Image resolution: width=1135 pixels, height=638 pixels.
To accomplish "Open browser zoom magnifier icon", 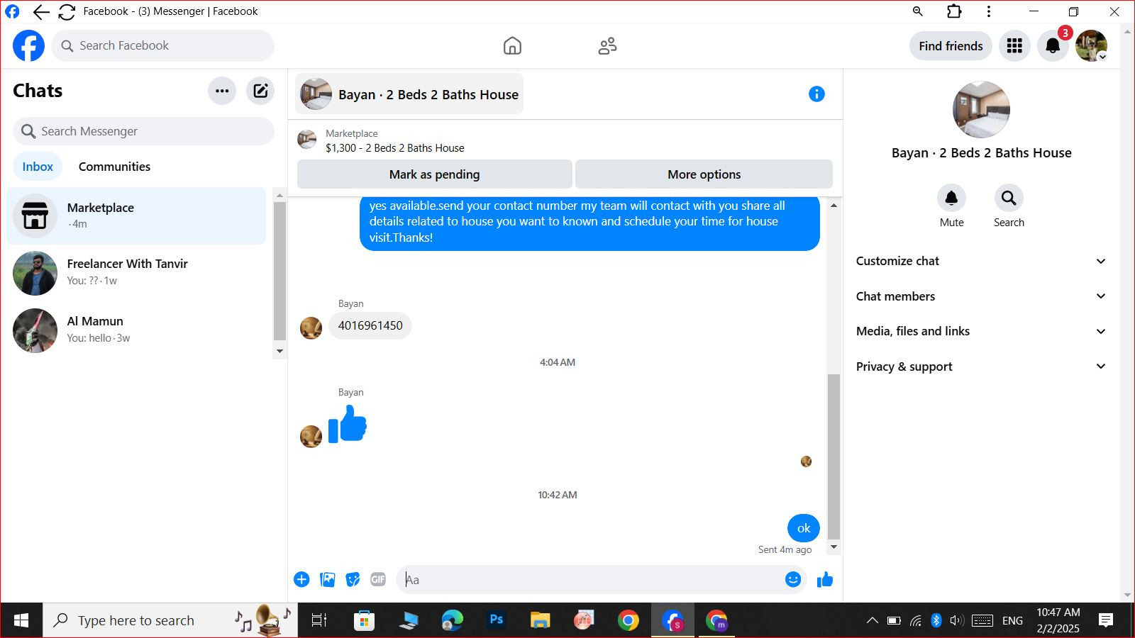I will click(x=917, y=11).
